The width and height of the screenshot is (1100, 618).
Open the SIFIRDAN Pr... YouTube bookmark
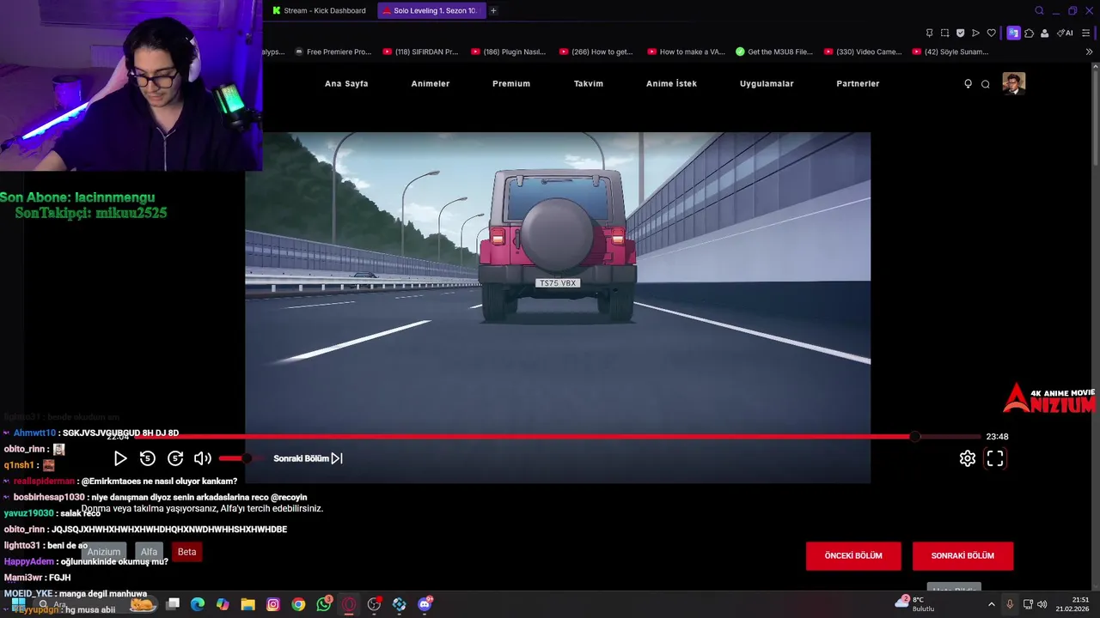pyautogui.click(x=420, y=51)
